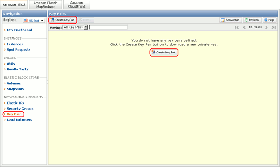Click the Help question mark icon

[x=266, y=20]
